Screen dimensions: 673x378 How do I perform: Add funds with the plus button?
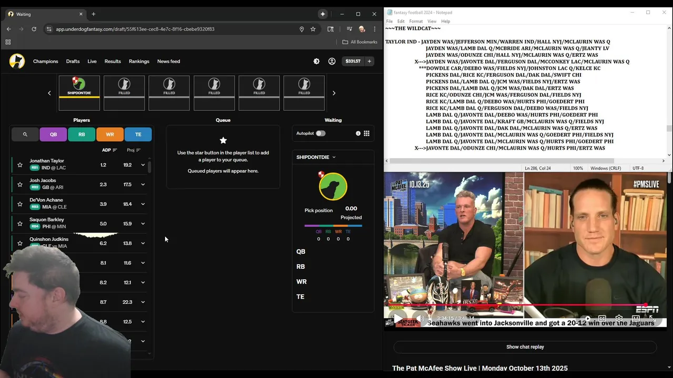369,61
